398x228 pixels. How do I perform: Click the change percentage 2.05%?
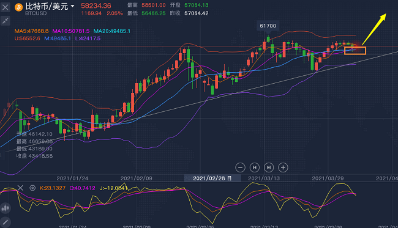coord(115,13)
